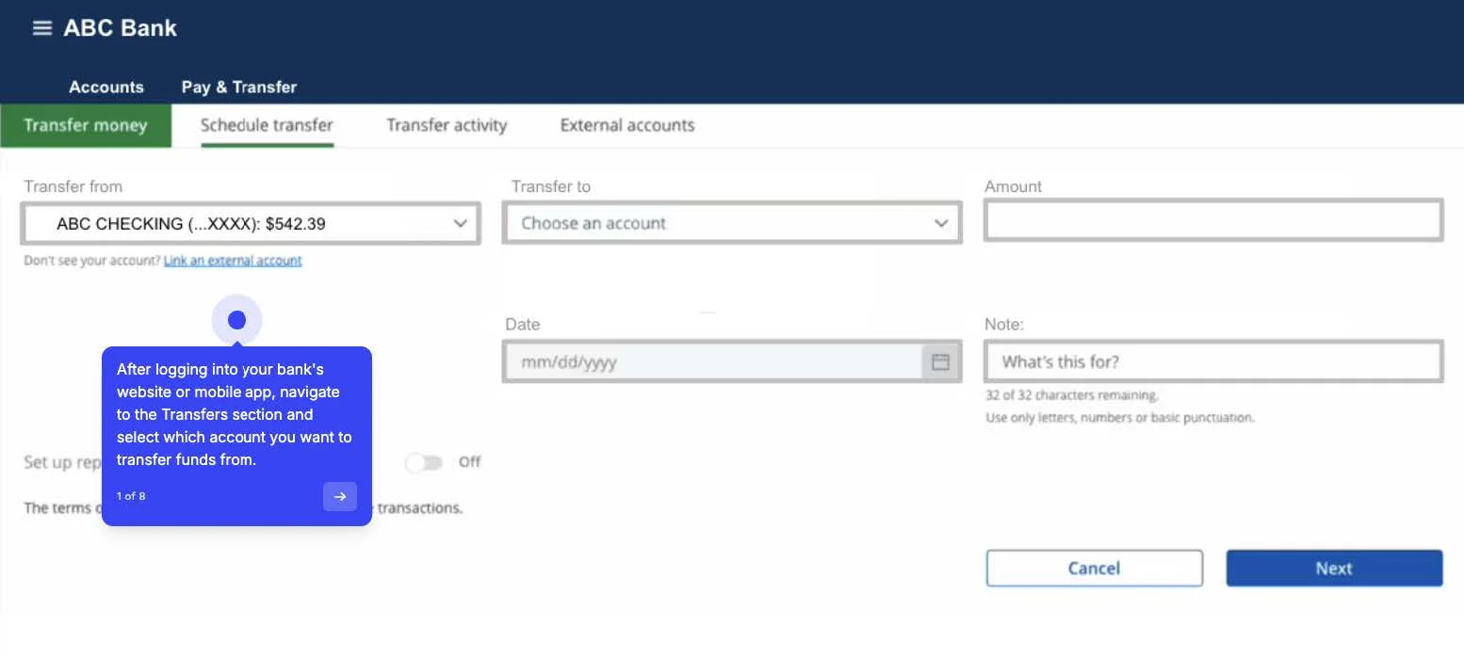Click into the Amount input field
The image size is (1464, 657).
[1213, 220]
